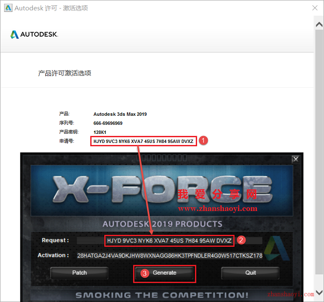The height and width of the screenshot is (302, 324).
Task: Click the scrollbar down arrow
Action: point(319,292)
